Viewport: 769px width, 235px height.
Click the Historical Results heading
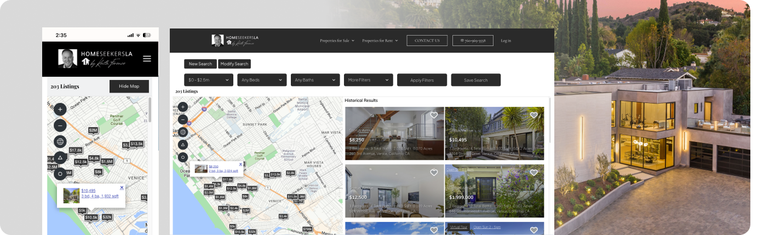pos(361,100)
